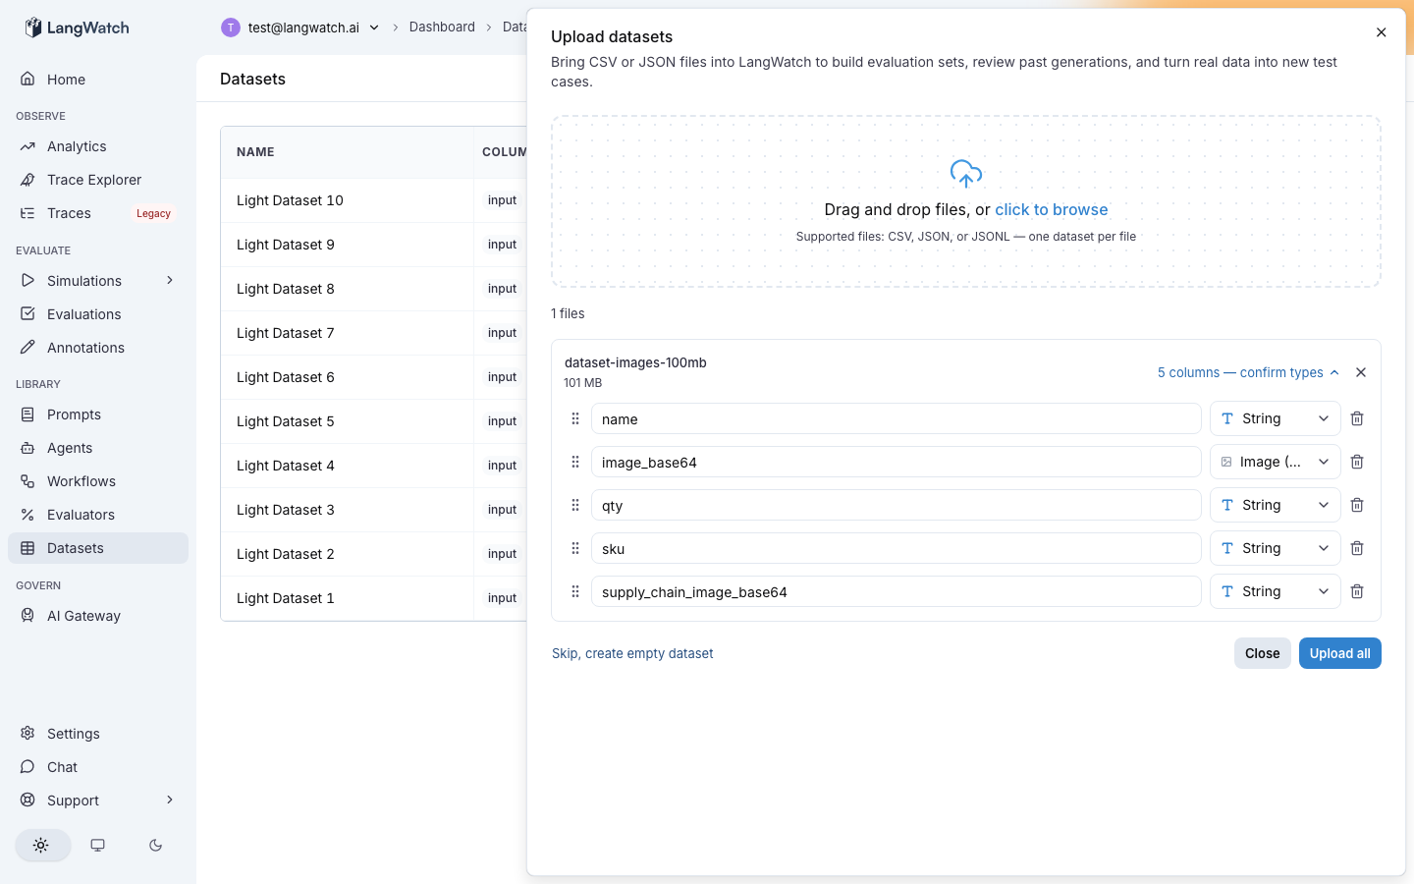Delete the qty column
The image size is (1414, 884).
[1357, 505]
